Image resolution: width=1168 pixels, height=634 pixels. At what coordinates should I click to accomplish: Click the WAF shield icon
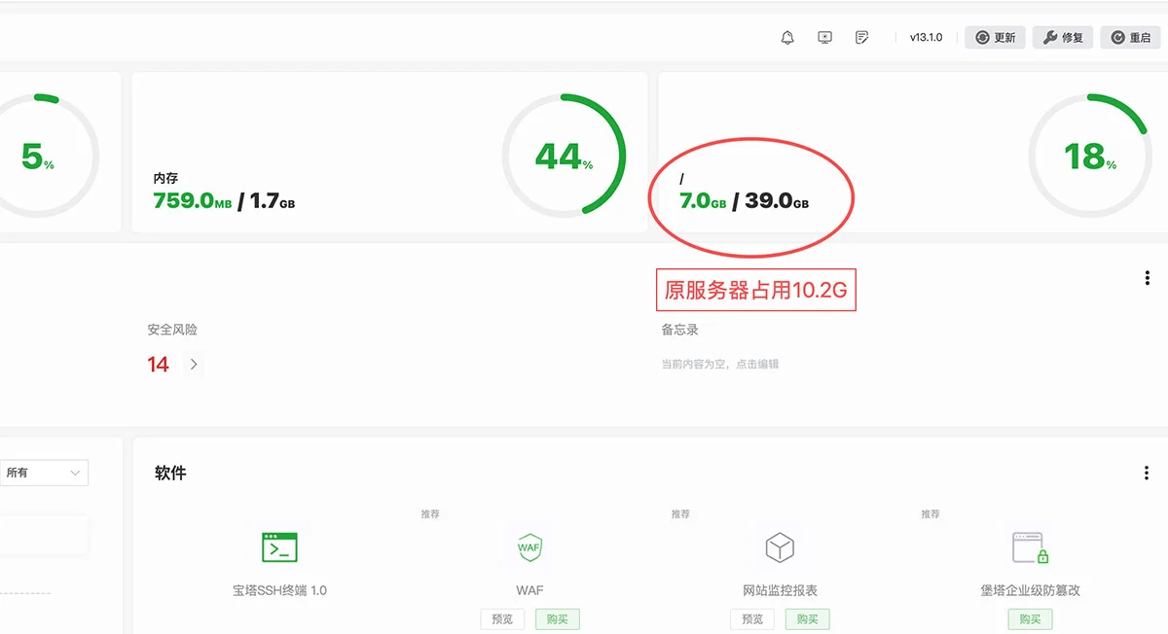click(529, 547)
